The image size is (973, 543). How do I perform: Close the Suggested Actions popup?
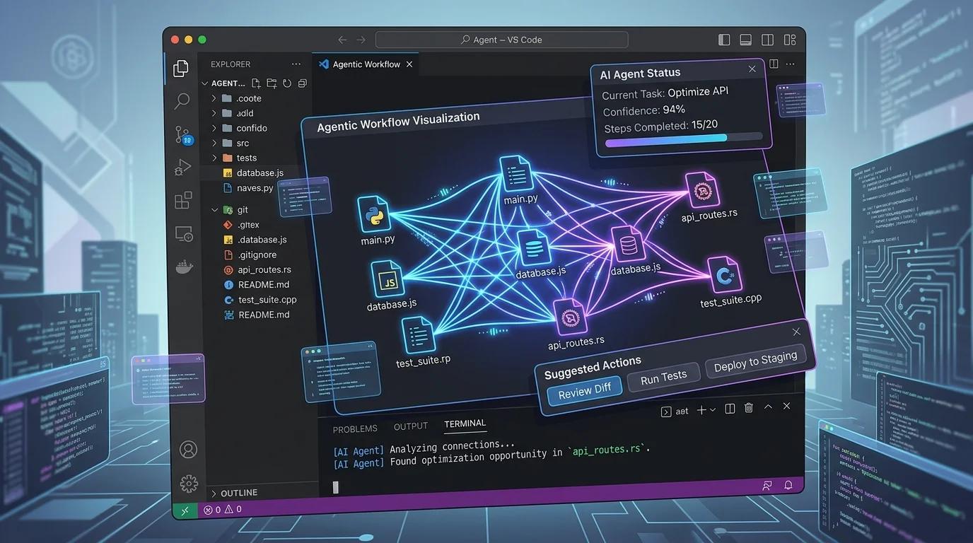click(x=796, y=332)
